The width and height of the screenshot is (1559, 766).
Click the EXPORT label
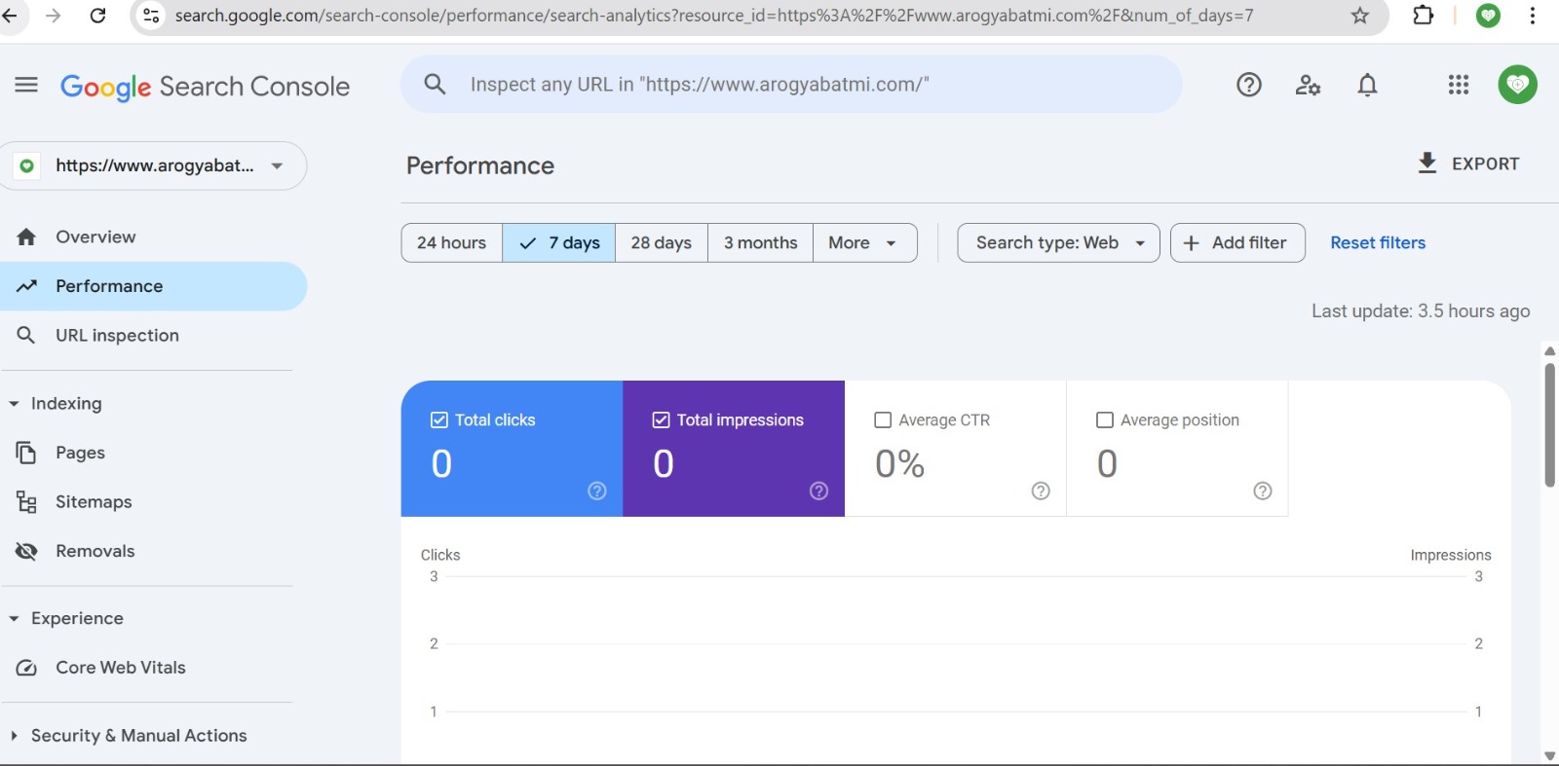(1485, 164)
